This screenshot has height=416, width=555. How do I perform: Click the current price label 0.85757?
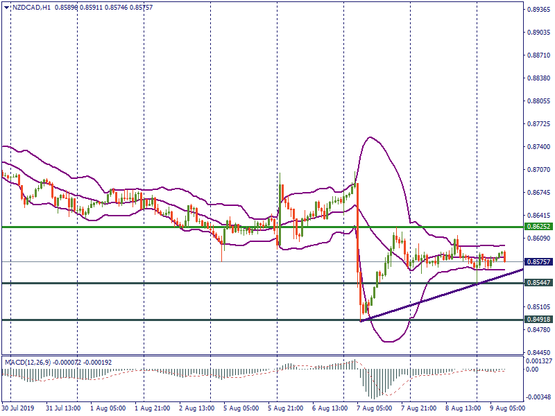point(538,261)
